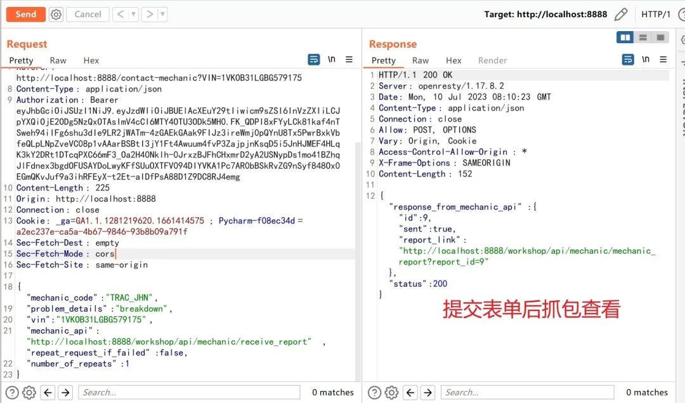Click previous match arrow below Request panel
Screen dimensions: 685x403
coord(48,392)
